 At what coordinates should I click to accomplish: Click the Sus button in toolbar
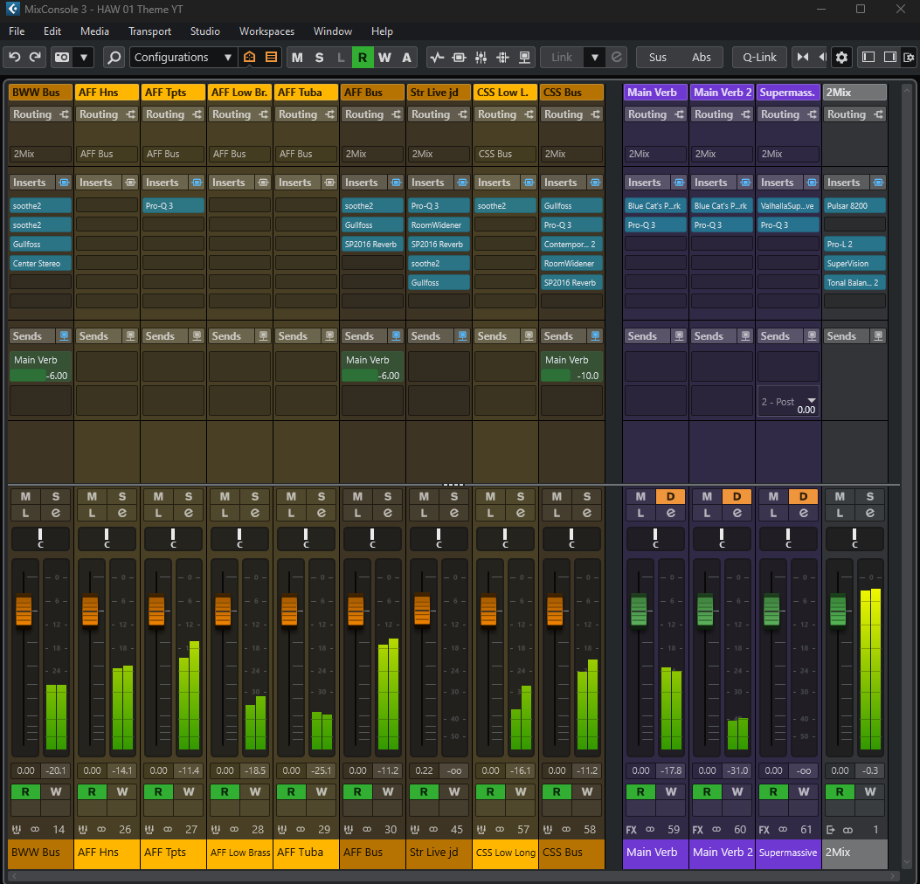coord(657,57)
